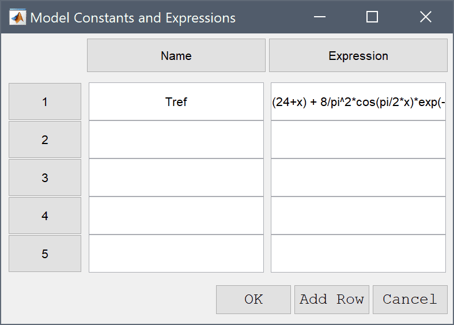Click the Add Row button
The height and width of the screenshot is (325, 454).
tap(332, 300)
